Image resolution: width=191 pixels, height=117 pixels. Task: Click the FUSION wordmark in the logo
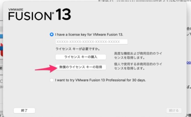[30, 16]
